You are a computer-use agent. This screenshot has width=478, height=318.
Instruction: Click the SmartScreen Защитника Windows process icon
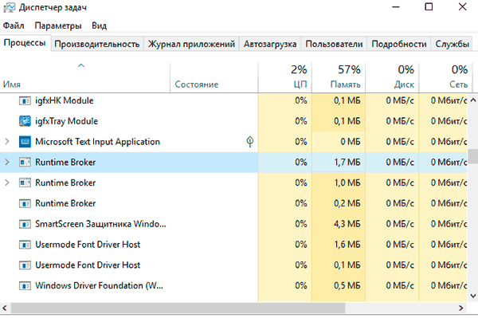25,224
